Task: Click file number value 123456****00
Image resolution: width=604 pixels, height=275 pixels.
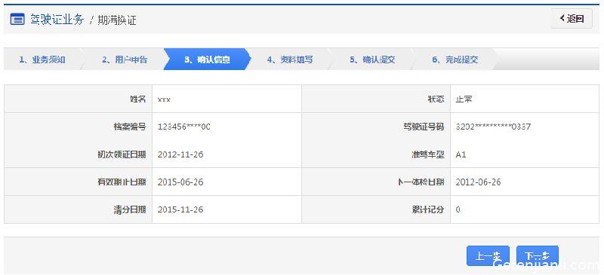Action: [x=183, y=127]
